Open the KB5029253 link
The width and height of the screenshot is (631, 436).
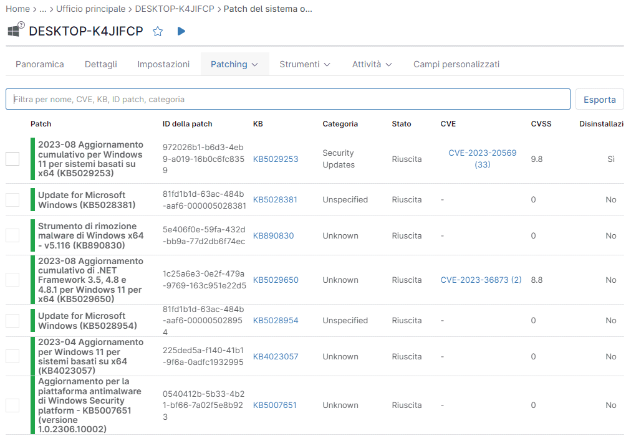coord(276,159)
